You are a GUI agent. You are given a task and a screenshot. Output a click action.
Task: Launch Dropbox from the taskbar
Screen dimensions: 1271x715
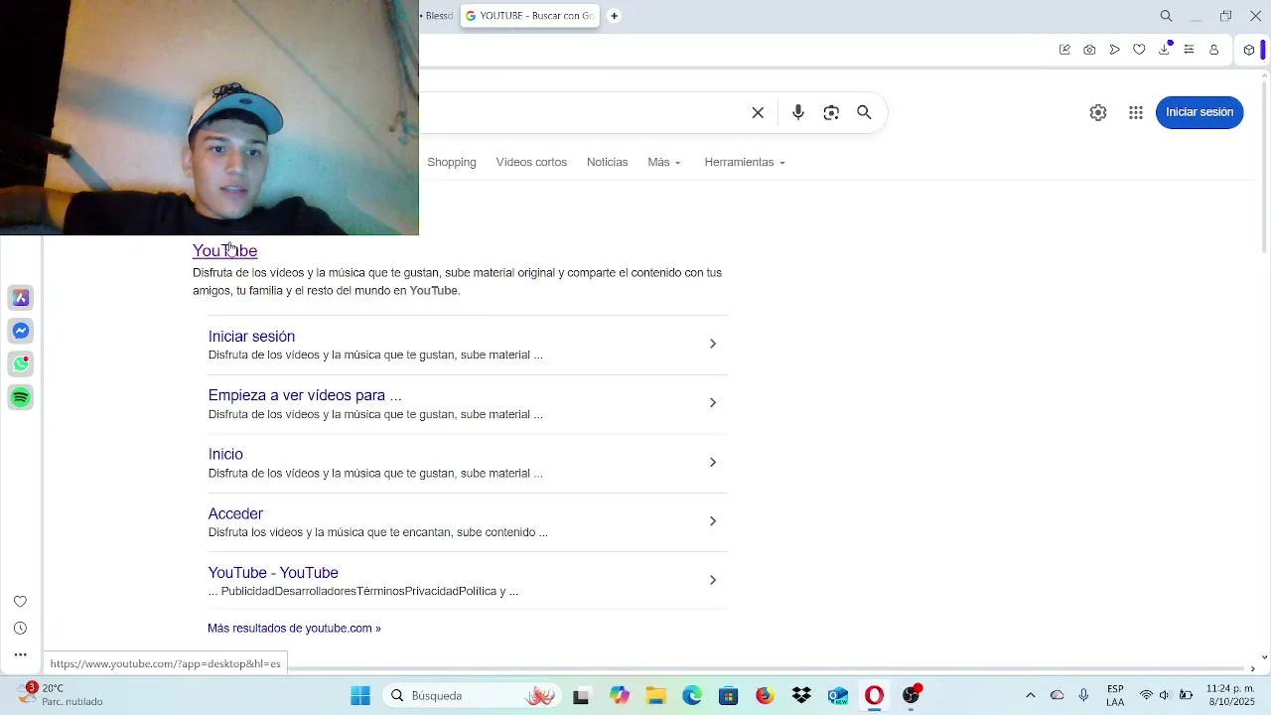click(801, 695)
